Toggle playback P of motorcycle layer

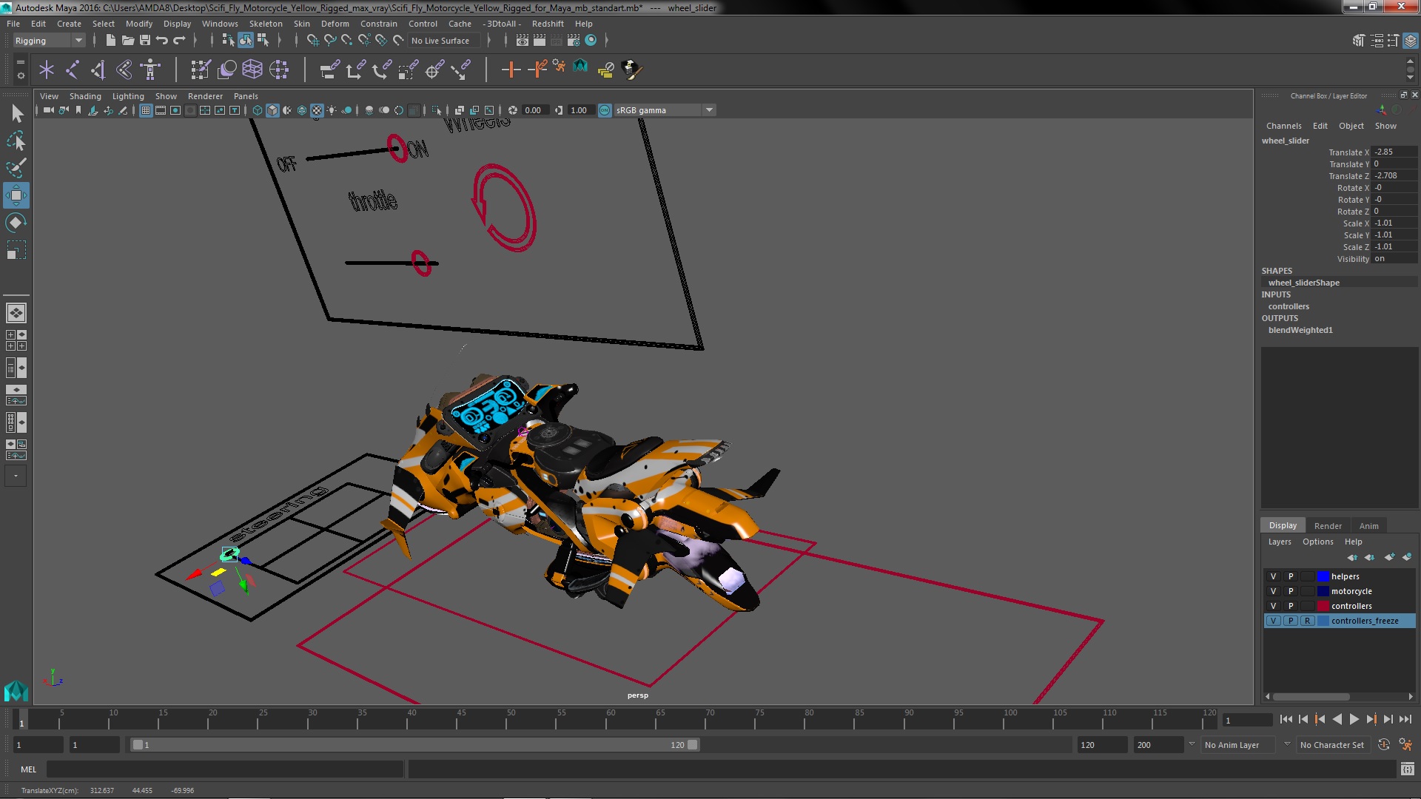[x=1291, y=592]
